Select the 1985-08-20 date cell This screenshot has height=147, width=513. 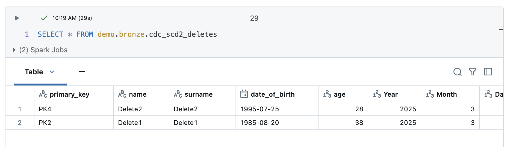click(x=260, y=123)
